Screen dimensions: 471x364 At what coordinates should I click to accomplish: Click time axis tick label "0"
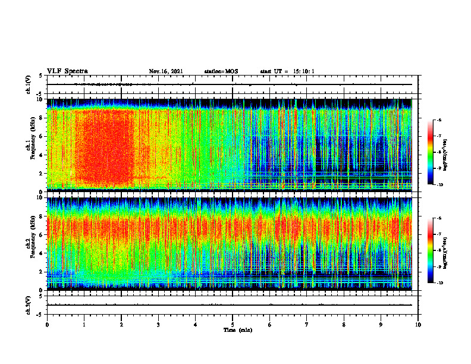click(x=47, y=325)
